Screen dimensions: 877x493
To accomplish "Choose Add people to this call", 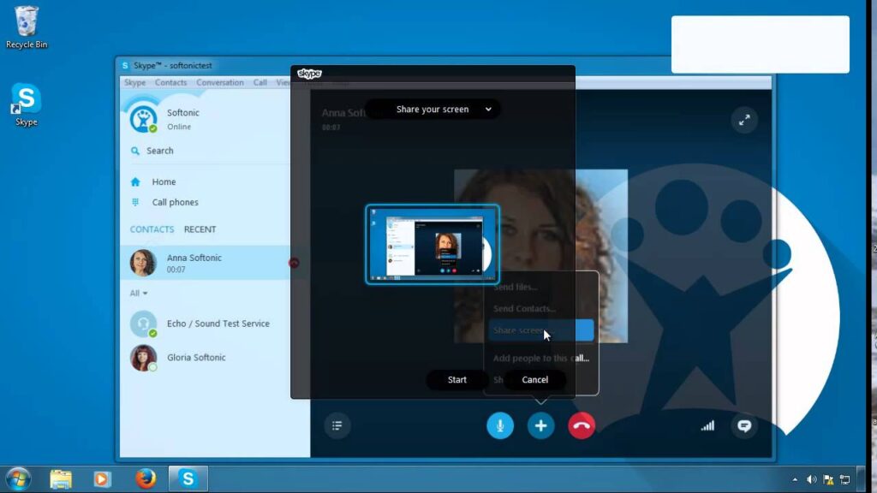I will 541,358.
